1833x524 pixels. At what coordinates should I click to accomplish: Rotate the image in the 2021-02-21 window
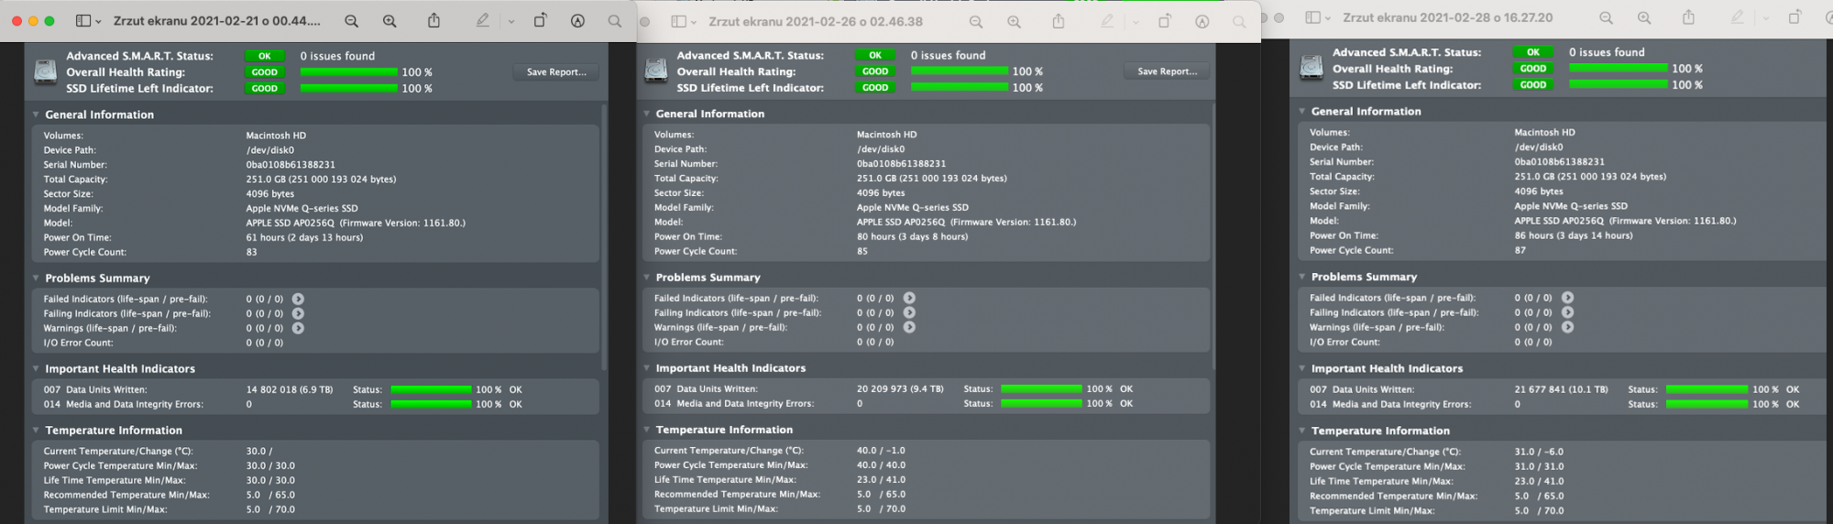pyautogui.click(x=540, y=20)
